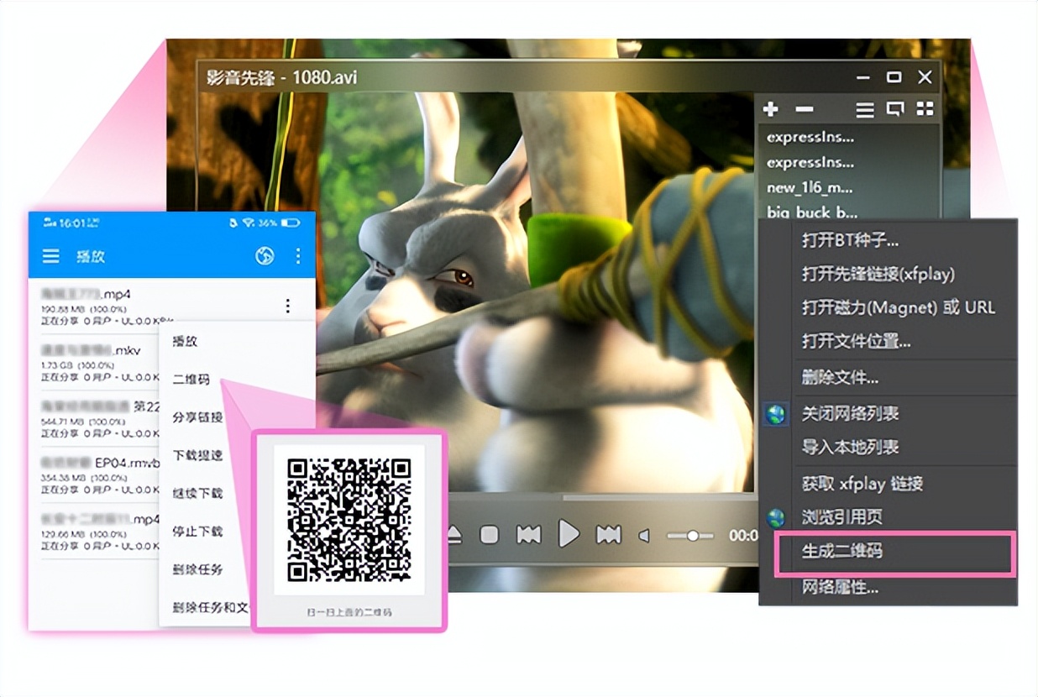
Task: Open the three-dot menu next to the .mp4 file
Action: [289, 307]
